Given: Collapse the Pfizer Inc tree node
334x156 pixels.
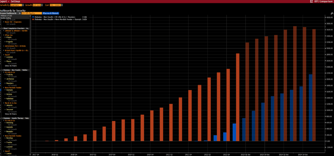Looking at the screenshot, I should (4, 35).
